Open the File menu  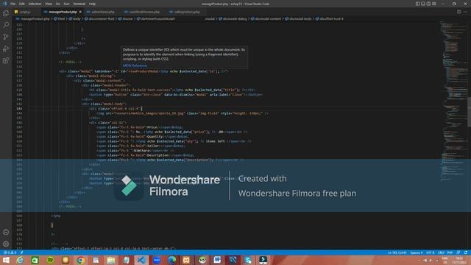point(13,4)
